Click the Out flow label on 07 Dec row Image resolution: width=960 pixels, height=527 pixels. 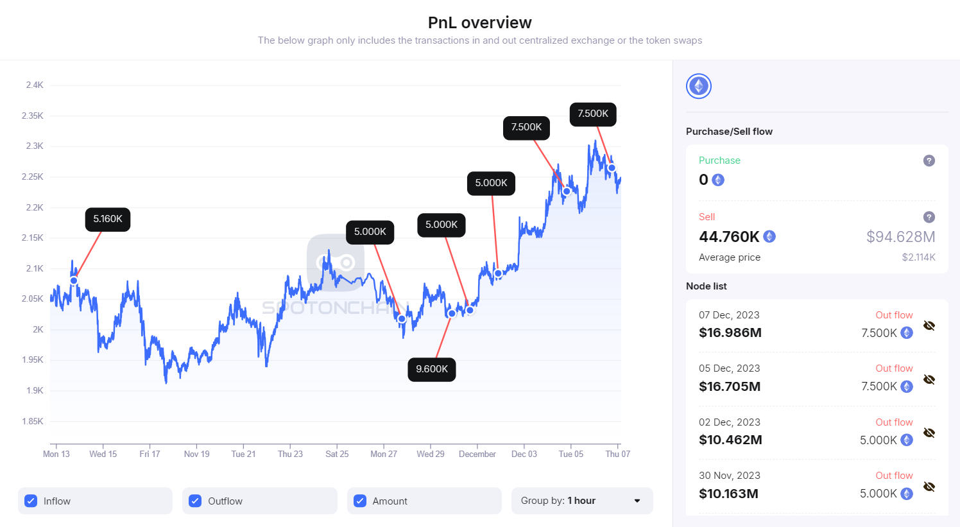(x=894, y=315)
